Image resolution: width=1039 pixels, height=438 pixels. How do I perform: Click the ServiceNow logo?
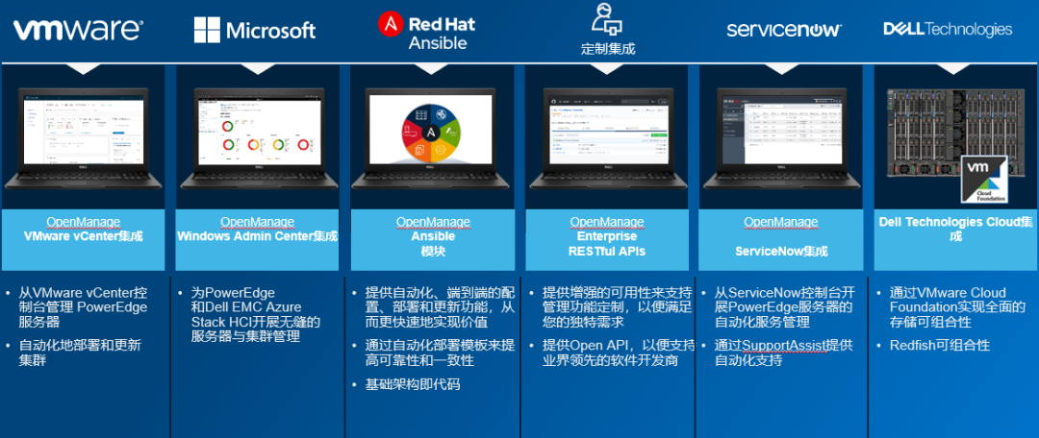coord(784,30)
